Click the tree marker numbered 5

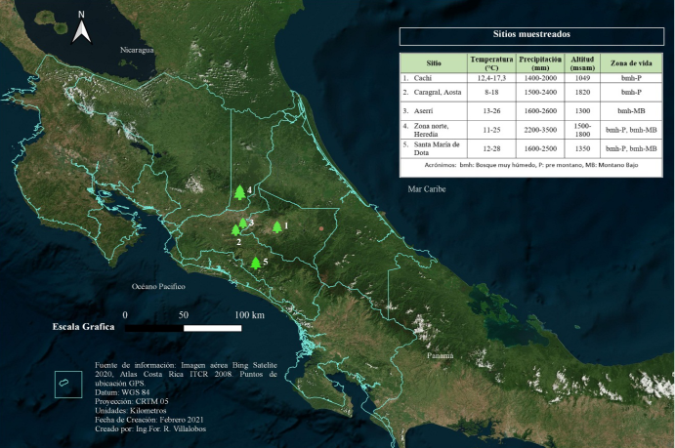pyautogui.click(x=256, y=263)
